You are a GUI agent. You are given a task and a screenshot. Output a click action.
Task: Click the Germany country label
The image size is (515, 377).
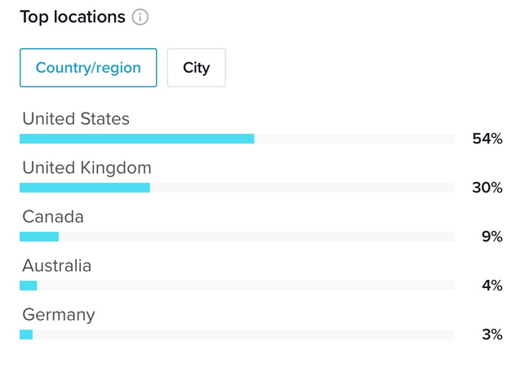tap(59, 315)
